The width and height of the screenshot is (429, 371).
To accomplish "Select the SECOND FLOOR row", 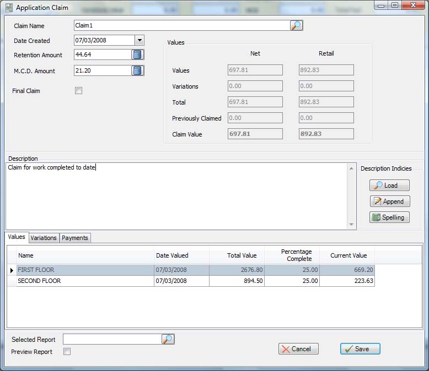I will coord(83,281).
